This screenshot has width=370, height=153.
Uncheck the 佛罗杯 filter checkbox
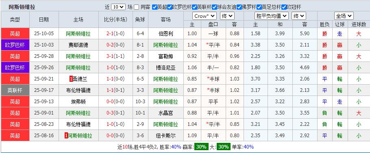pyautogui.click(x=239, y=7)
